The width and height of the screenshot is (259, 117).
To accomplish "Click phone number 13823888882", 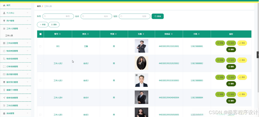I will point(197,63).
